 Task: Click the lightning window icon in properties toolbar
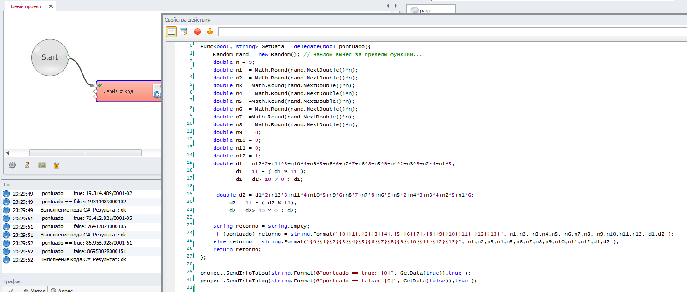point(184,32)
